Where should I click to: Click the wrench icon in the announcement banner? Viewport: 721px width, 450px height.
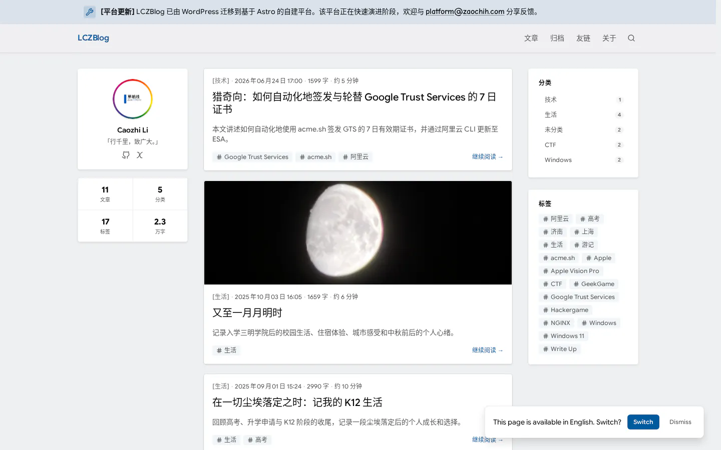coord(90,12)
